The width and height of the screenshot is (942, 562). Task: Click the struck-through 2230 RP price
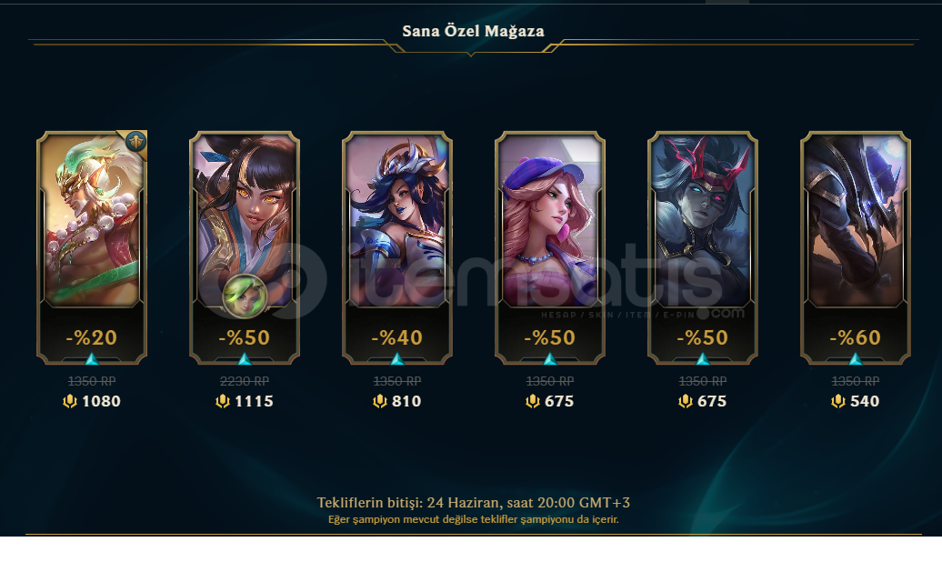(x=245, y=381)
